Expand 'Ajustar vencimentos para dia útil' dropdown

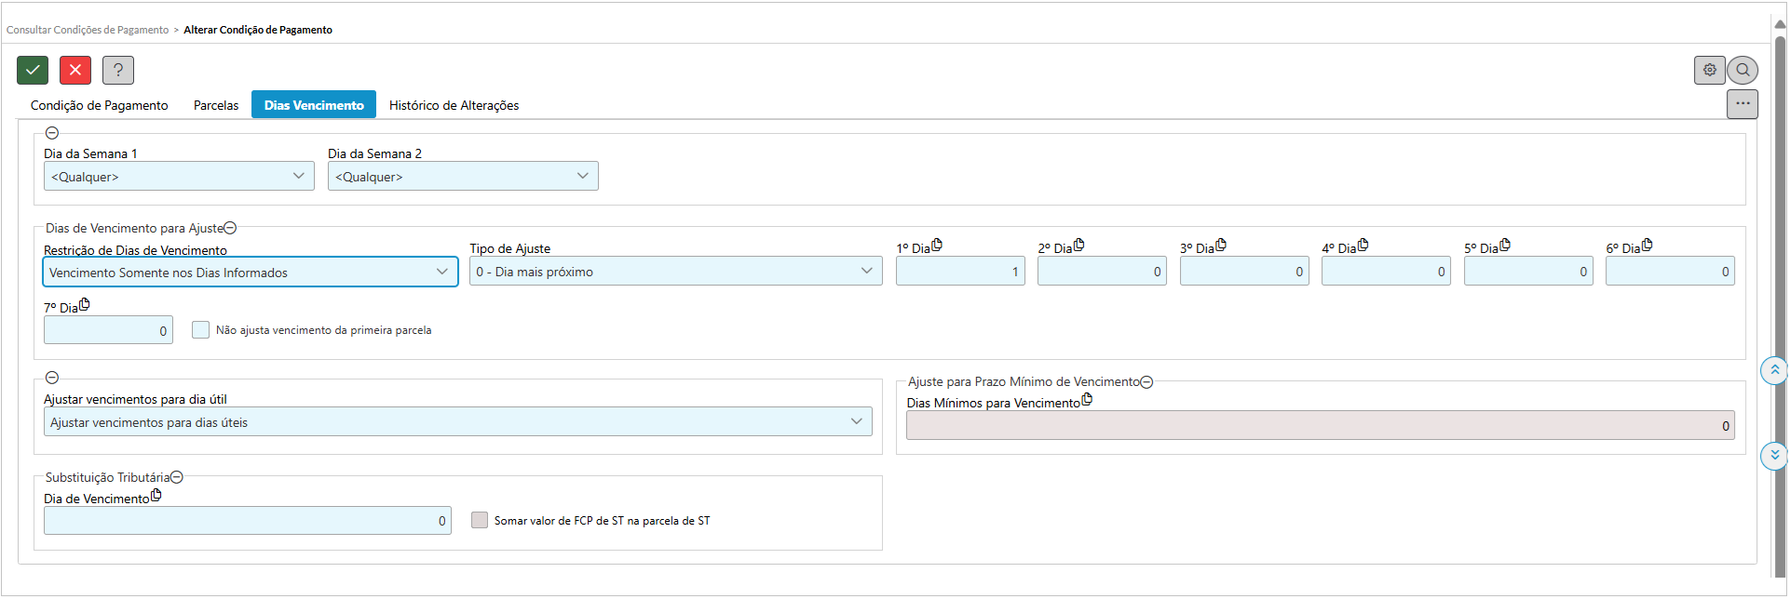[457, 422]
